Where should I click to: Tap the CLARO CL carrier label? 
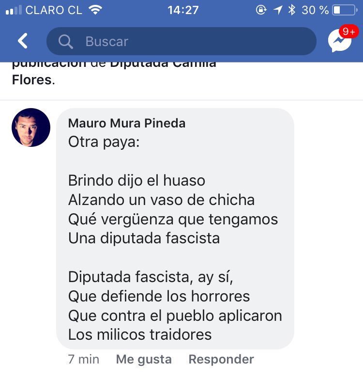(x=54, y=10)
